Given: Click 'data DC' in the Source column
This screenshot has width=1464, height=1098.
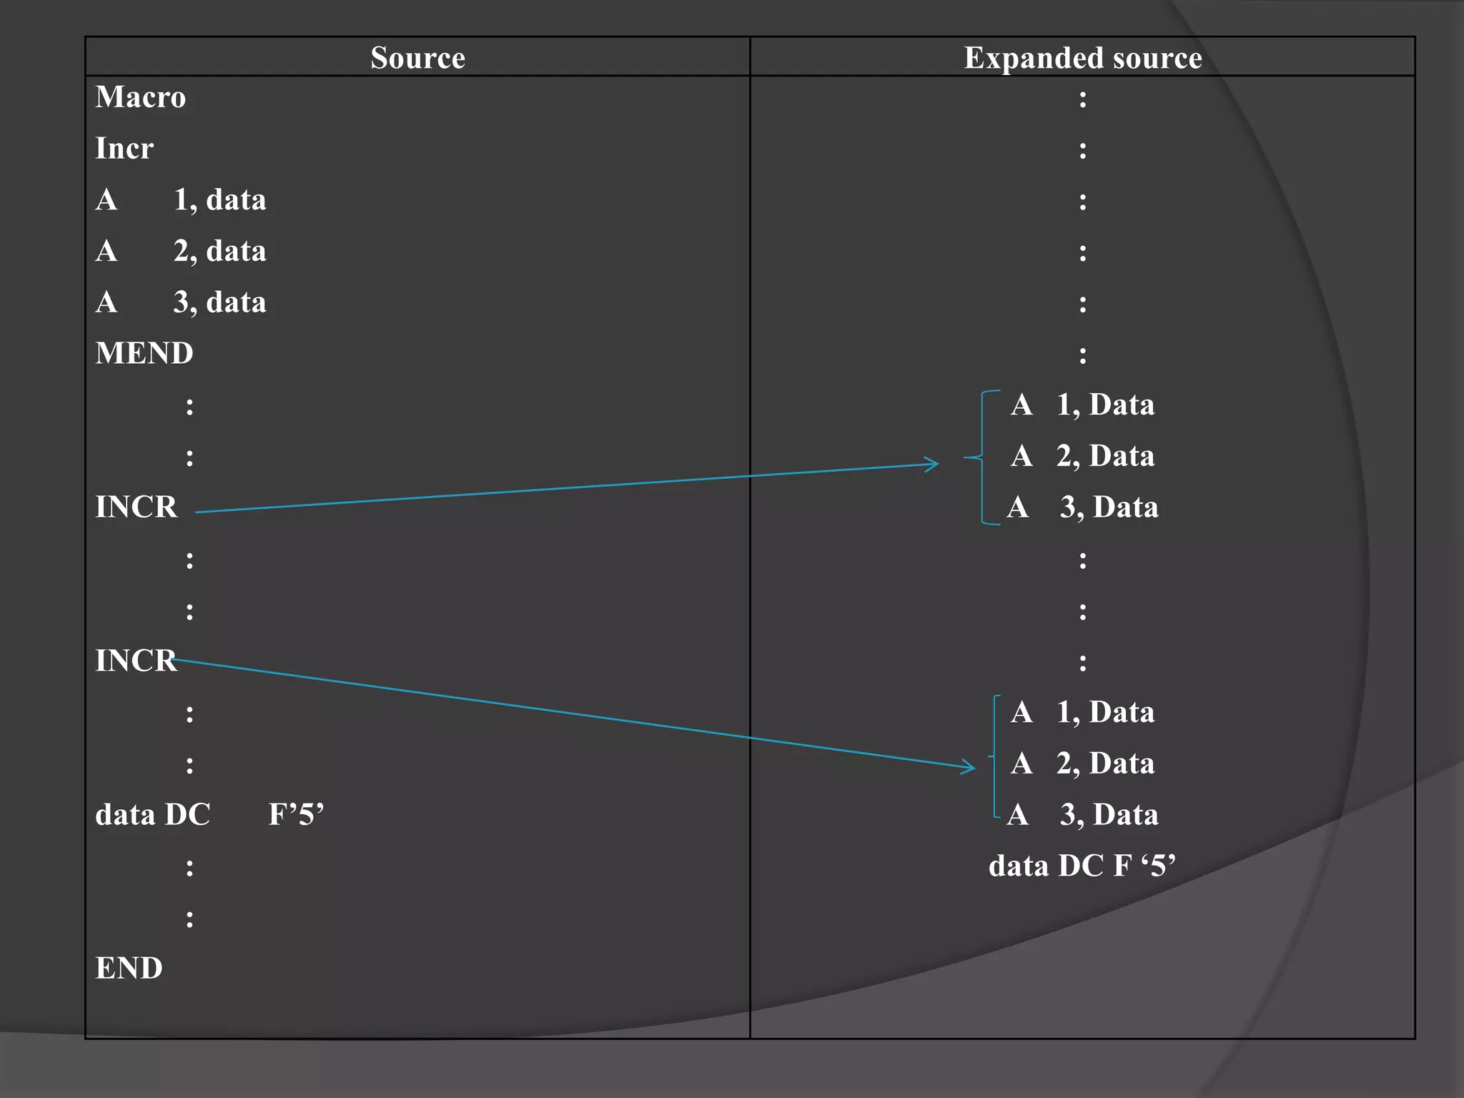Looking at the screenshot, I should 153,814.
